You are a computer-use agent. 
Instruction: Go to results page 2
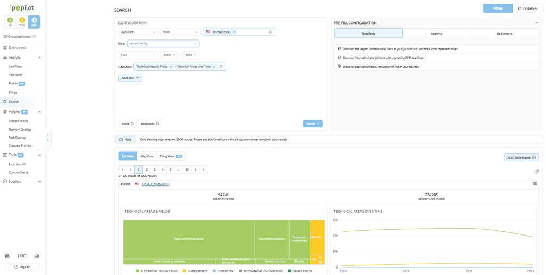click(147, 169)
